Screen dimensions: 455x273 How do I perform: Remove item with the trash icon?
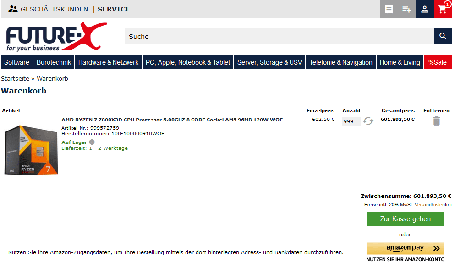point(436,121)
